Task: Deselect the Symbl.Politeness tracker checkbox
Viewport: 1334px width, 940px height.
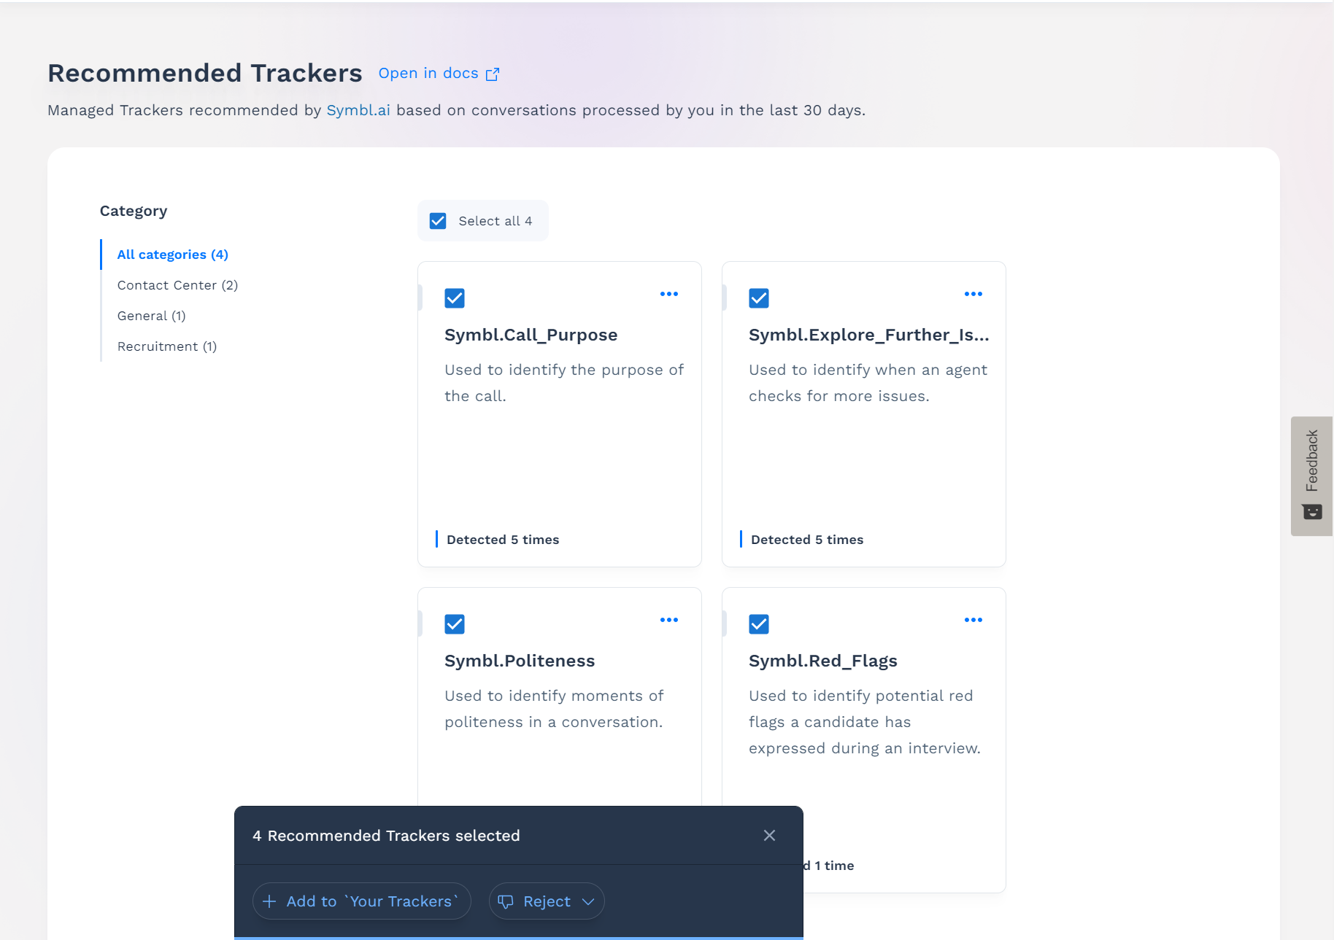Action: coord(455,624)
